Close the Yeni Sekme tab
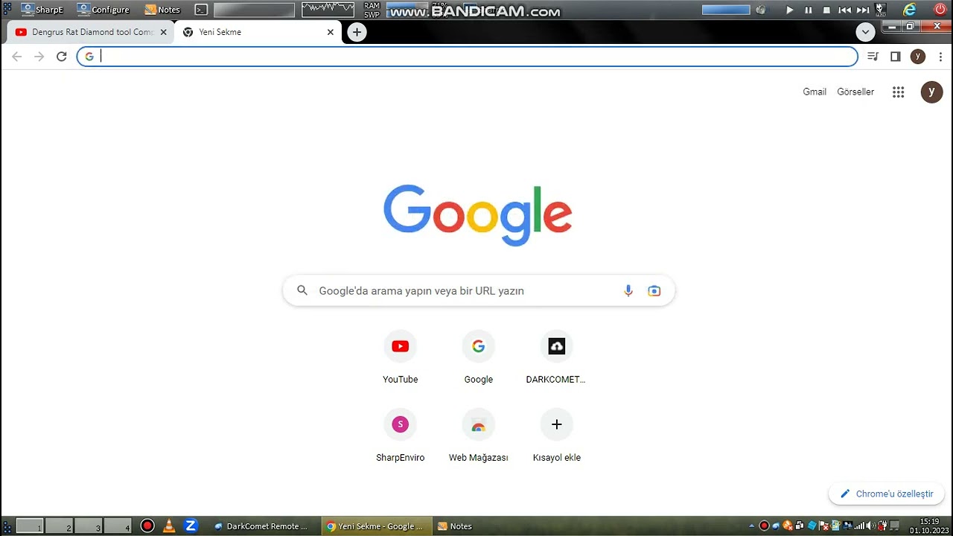Viewport: 953px width, 536px height. pyautogui.click(x=331, y=32)
